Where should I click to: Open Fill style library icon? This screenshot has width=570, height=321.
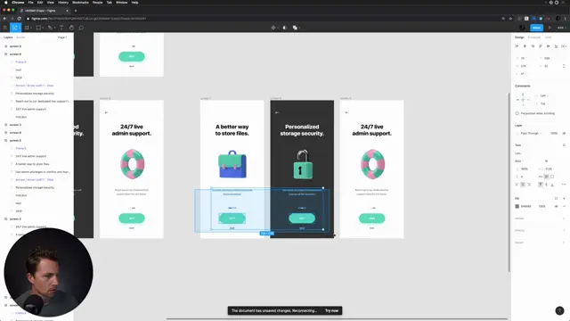pyautogui.click(x=556, y=198)
